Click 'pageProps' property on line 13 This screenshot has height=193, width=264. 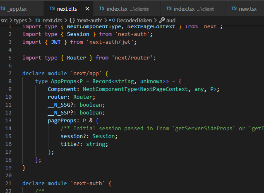pyautogui.click(x=62, y=121)
